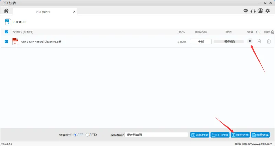275x146 pixels.
Task: Click the 文件名 column header
Action: point(23,32)
